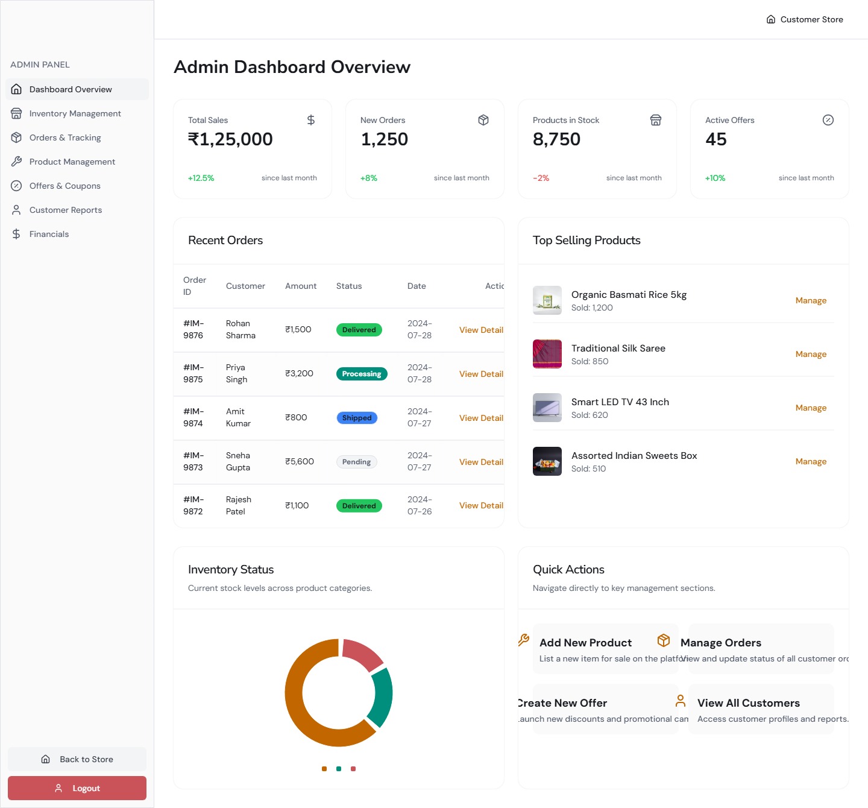Viewport: 868px width, 808px height.
Task: Click the Total Sales value ₹1,25,000
Action: (x=230, y=139)
